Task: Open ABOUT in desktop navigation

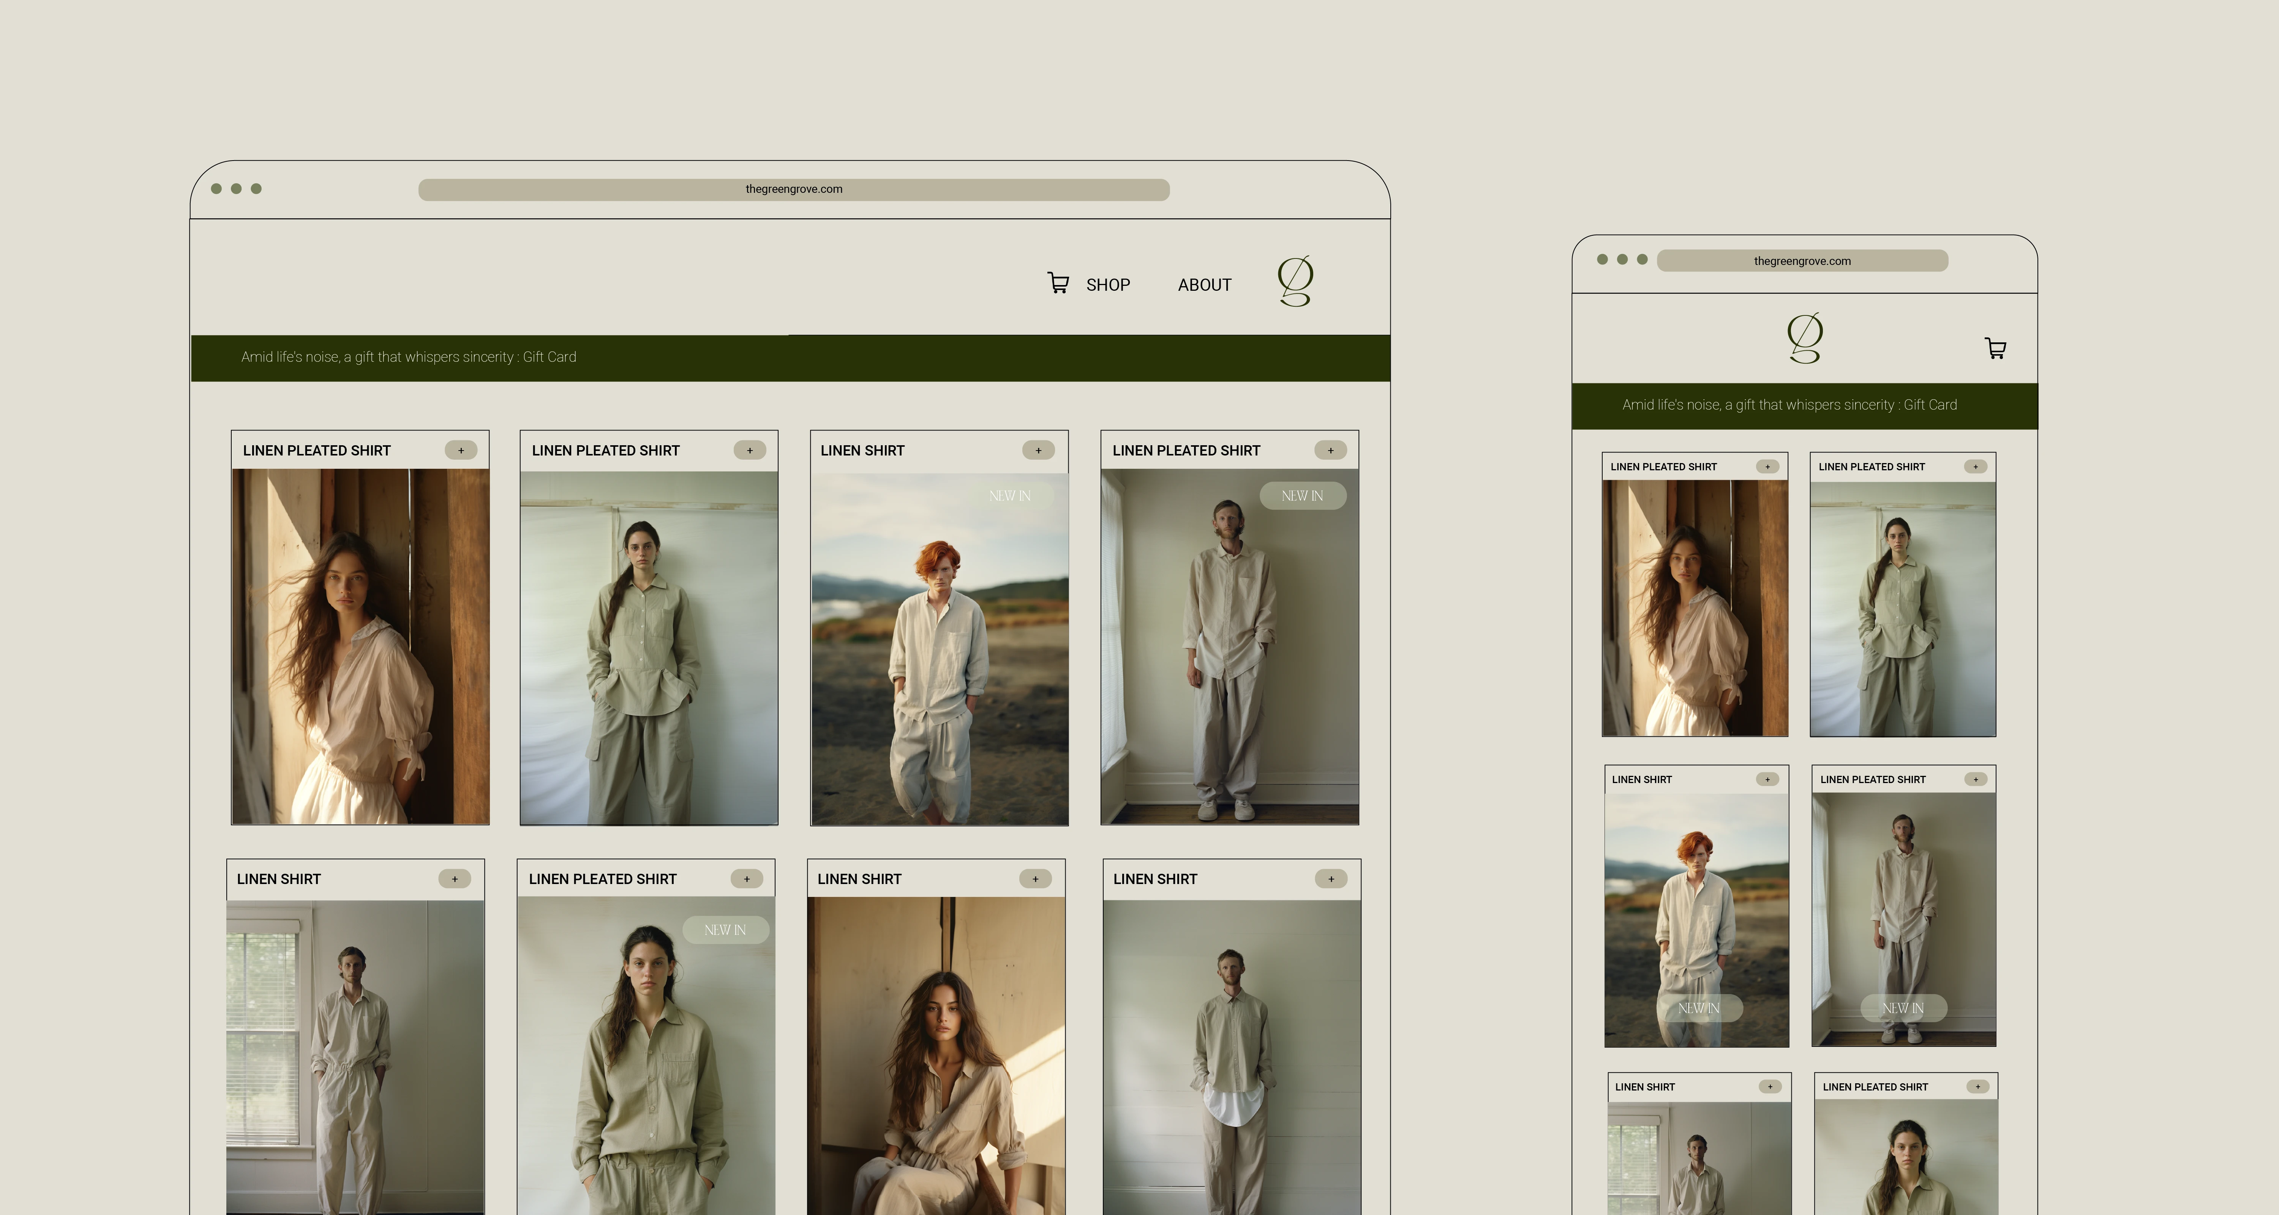Action: (x=1204, y=285)
